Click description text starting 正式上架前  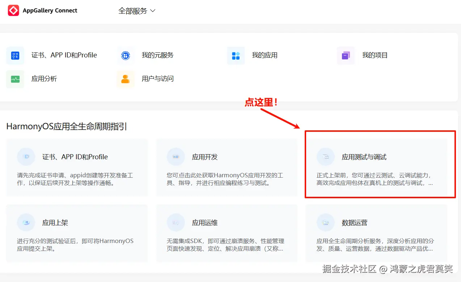pos(375,179)
